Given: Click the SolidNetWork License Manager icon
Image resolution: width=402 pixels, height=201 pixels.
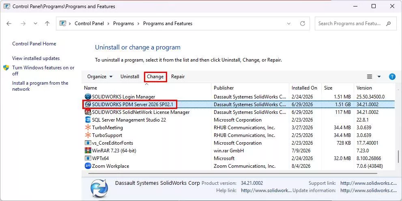Looking at the screenshot, I should pos(88,112).
